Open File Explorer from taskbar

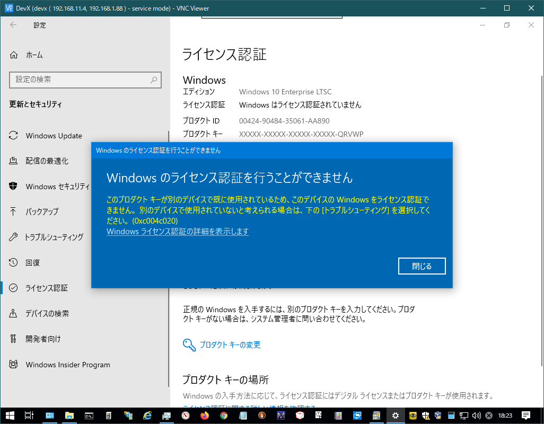pos(69,416)
